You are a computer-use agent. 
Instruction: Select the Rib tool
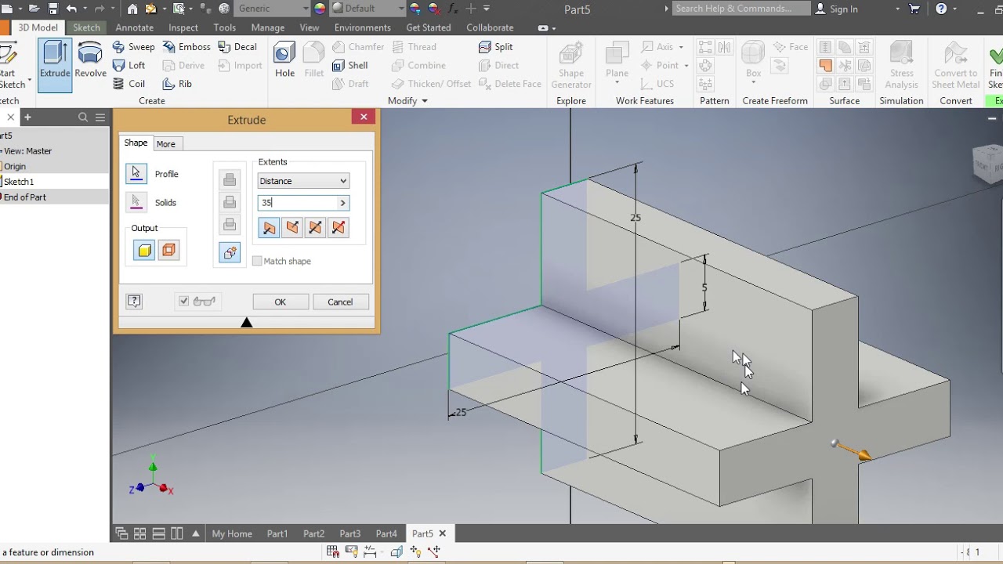coord(177,84)
